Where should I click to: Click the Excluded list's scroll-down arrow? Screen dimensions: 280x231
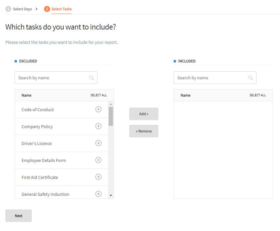click(111, 195)
